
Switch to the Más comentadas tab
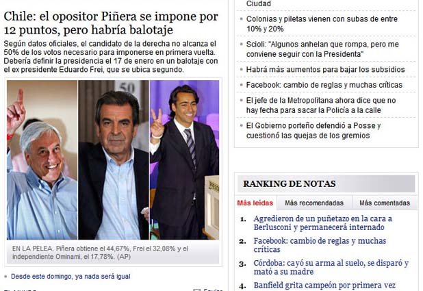pyautogui.click(x=385, y=203)
